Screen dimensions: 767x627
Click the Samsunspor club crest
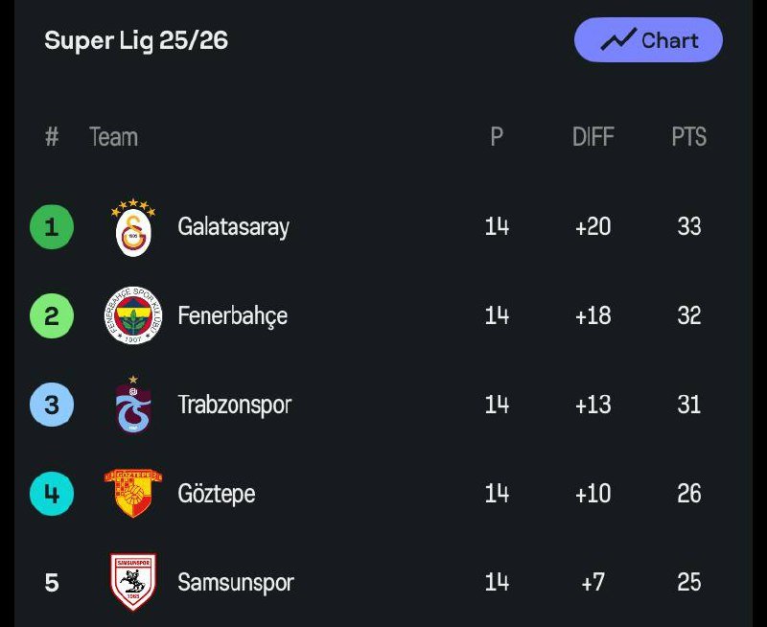(x=133, y=581)
